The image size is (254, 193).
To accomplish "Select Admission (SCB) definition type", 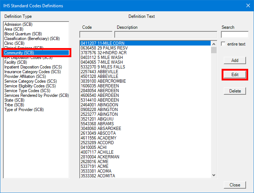I will click(18, 24).
